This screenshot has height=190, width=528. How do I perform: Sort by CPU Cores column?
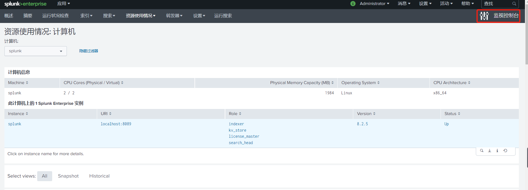pos(94,83)
